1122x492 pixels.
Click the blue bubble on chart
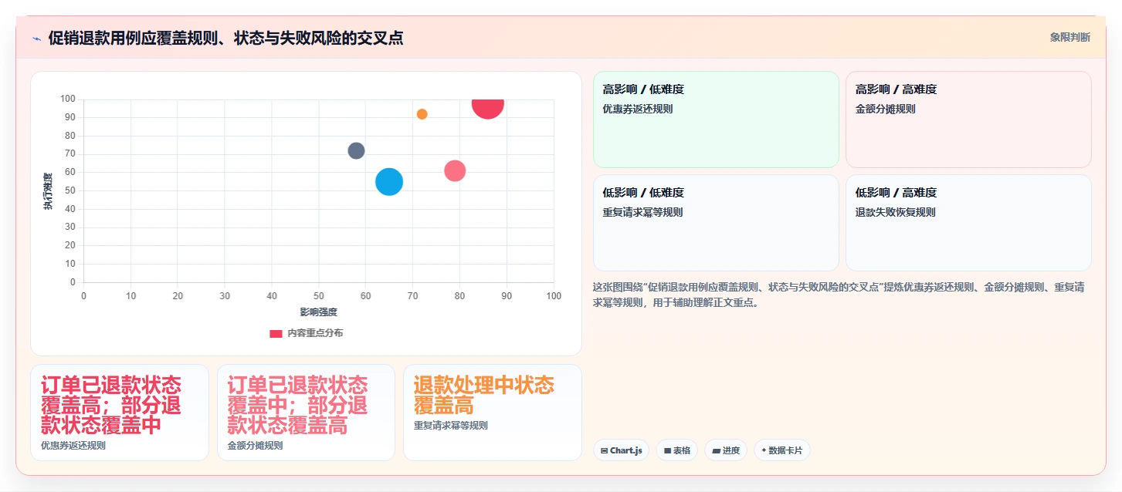tap(389, 182)
